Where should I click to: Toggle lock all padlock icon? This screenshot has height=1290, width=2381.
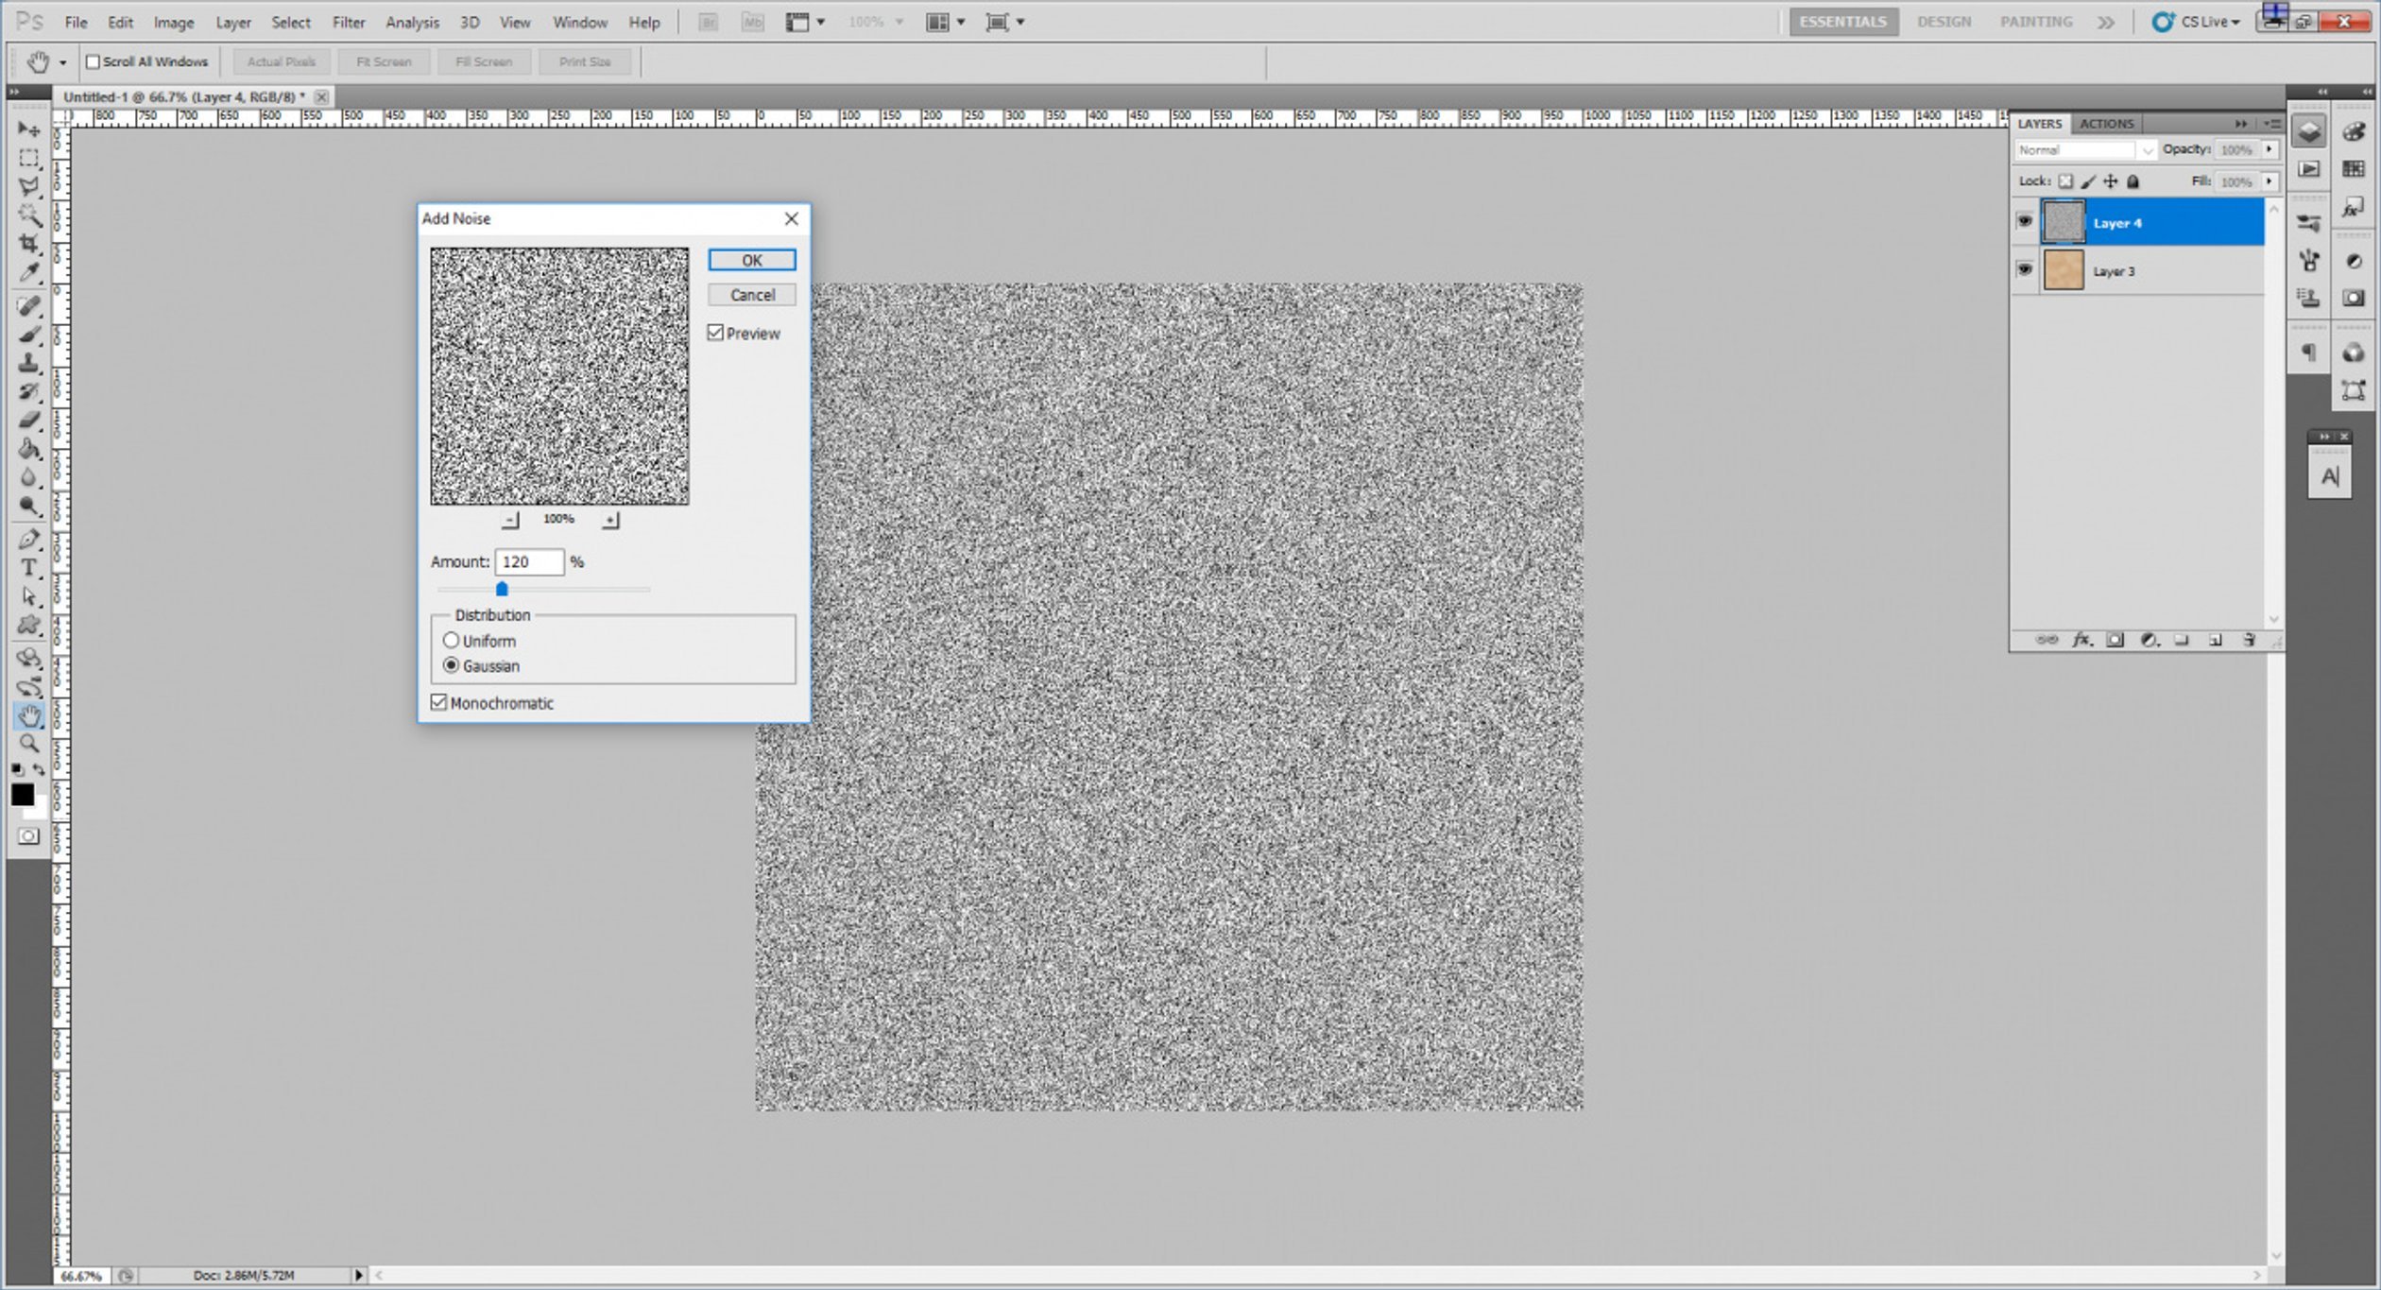pos(2133,181)
